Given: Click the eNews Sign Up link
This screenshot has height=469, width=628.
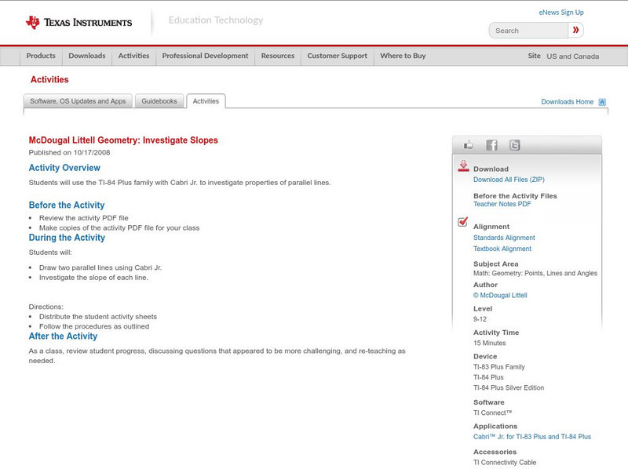Looking at the screenshot, I should pyautogui.click(x=560, y=13).
